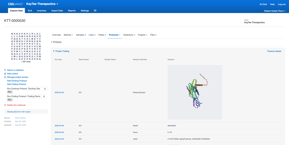This screenshot has height=145, width=289.
Task: Click the '+ 331 more' sequence text
Action: 26,62
